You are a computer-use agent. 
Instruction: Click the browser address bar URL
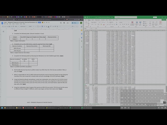[34, 20]
